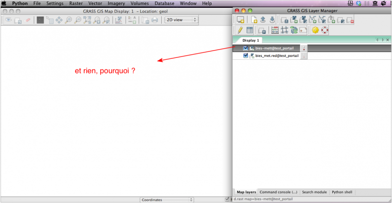Open the Raster map calculator icon
This screenshot has height=203, width=392.
[275, 30]
